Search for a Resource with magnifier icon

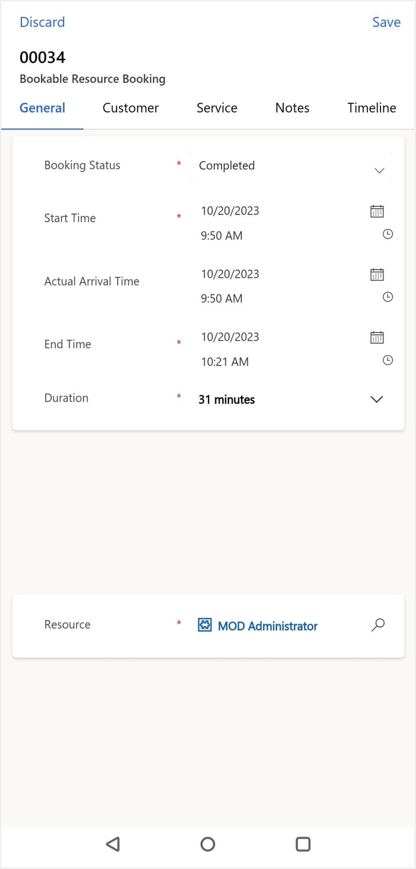click(x=378, y=625)
